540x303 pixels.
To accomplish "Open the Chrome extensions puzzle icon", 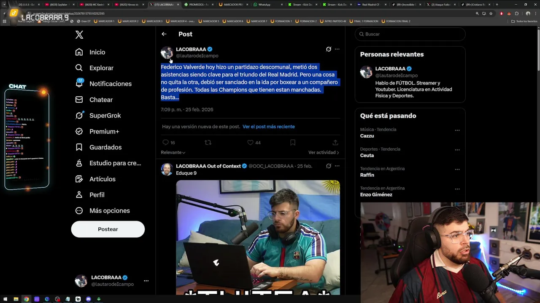I will 517,13.
